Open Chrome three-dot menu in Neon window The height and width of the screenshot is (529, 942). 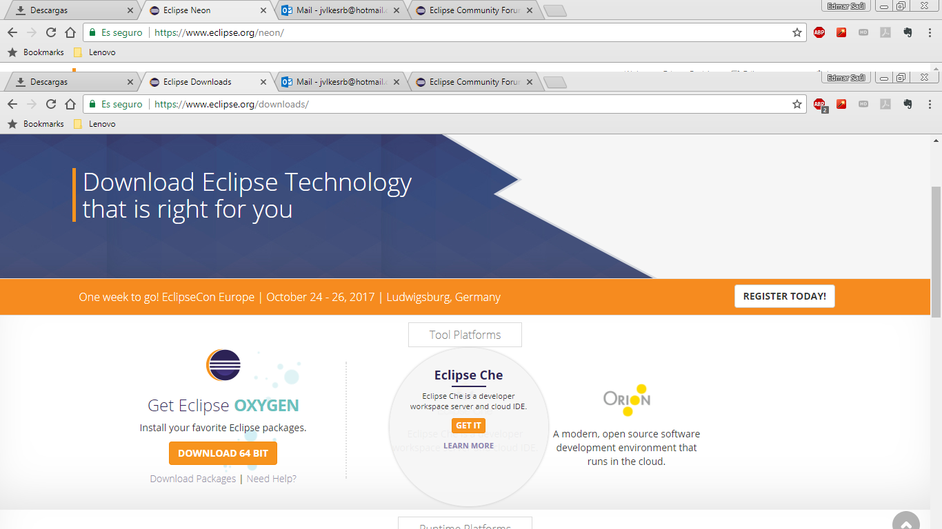click(x=930, y=32)
